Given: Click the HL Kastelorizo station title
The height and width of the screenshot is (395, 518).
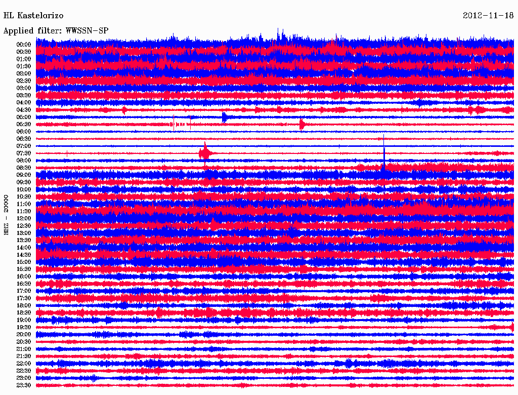Looking at the screenshot, I should click(x=33, y=16).
